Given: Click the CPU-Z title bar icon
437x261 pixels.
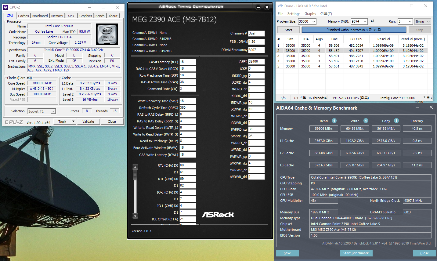Looking at the screenshot, I should (x=6, y=7).
